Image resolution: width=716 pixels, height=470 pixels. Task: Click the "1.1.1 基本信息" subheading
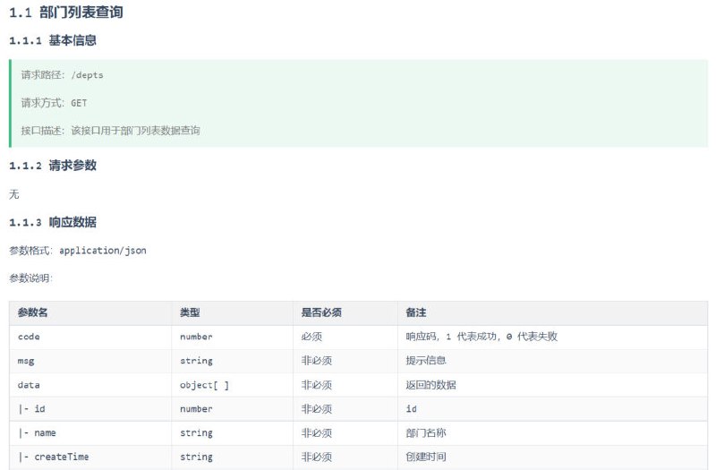(x=53, y=40)
